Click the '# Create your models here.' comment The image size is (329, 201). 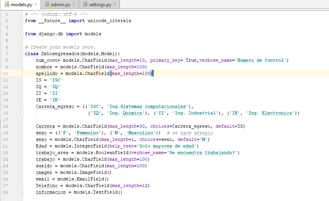[60, 47]
